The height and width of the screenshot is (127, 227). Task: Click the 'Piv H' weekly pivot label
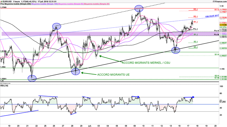pyautogui.click(x=217, y=31)
